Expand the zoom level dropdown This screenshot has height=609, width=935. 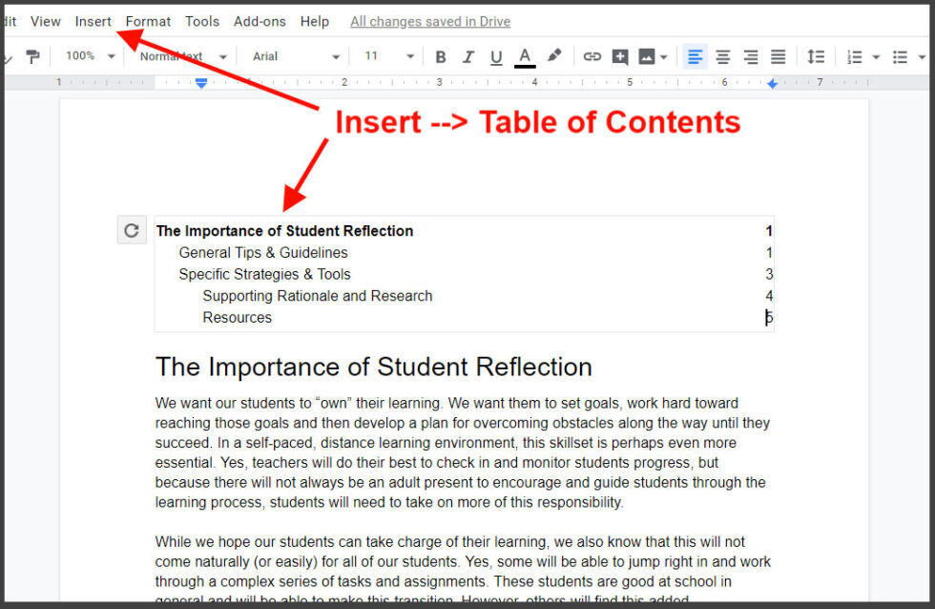tap(89, 56)
